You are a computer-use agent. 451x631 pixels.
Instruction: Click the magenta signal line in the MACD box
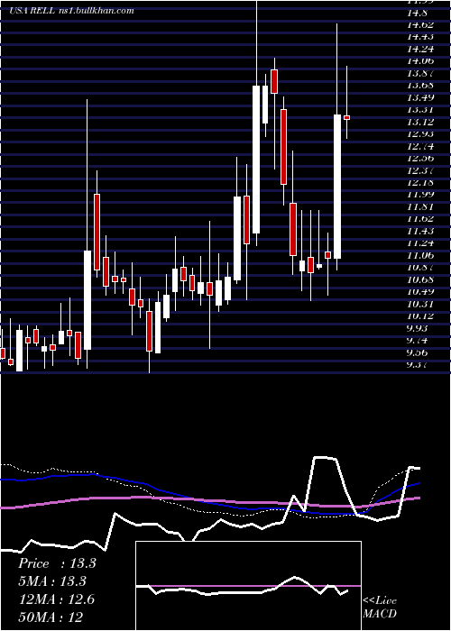pos(248,586)
